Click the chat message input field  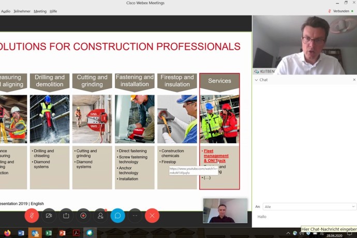(x=303, y=217)
